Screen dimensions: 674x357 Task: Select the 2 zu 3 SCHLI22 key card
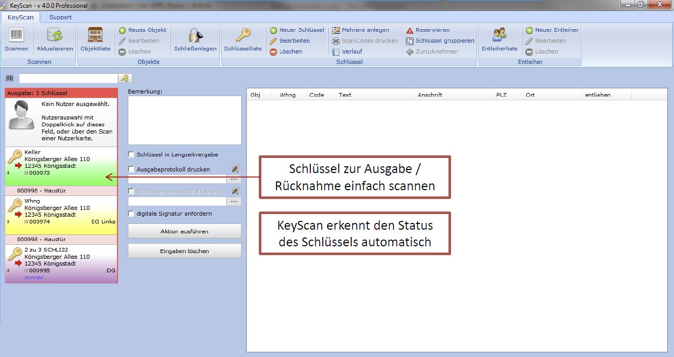(61, 263)
